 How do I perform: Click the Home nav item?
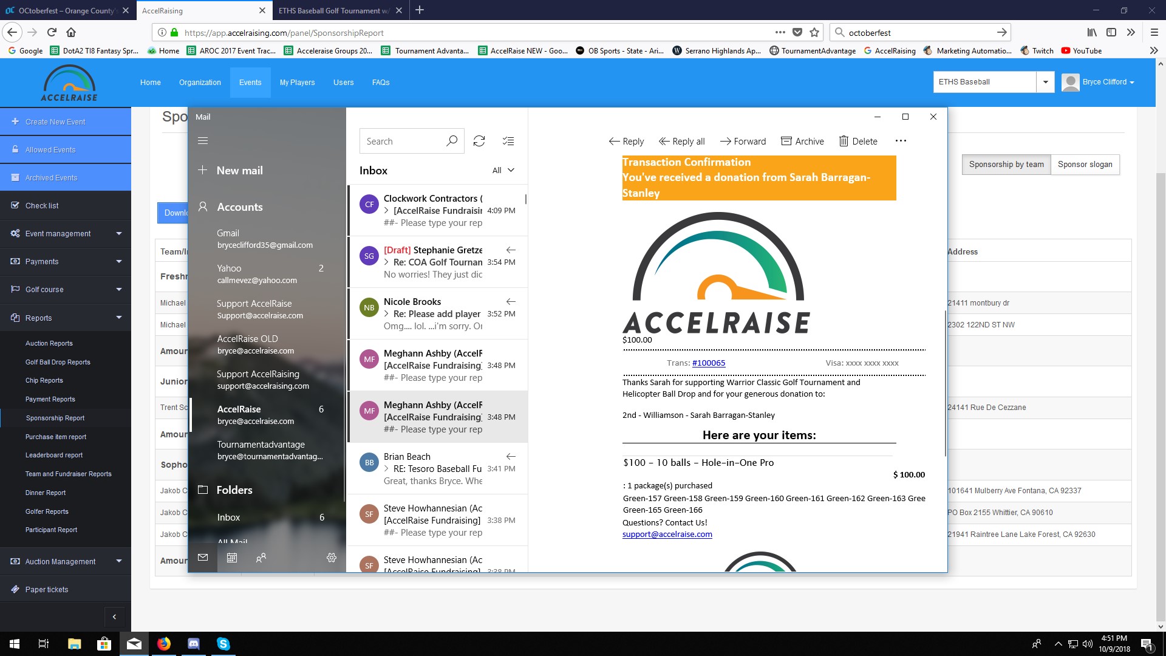[151, 82]
